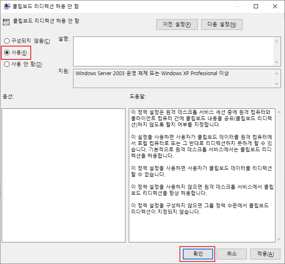
Task: Click the 이전 설정(P) button
Action: click(x=177, y=24)
